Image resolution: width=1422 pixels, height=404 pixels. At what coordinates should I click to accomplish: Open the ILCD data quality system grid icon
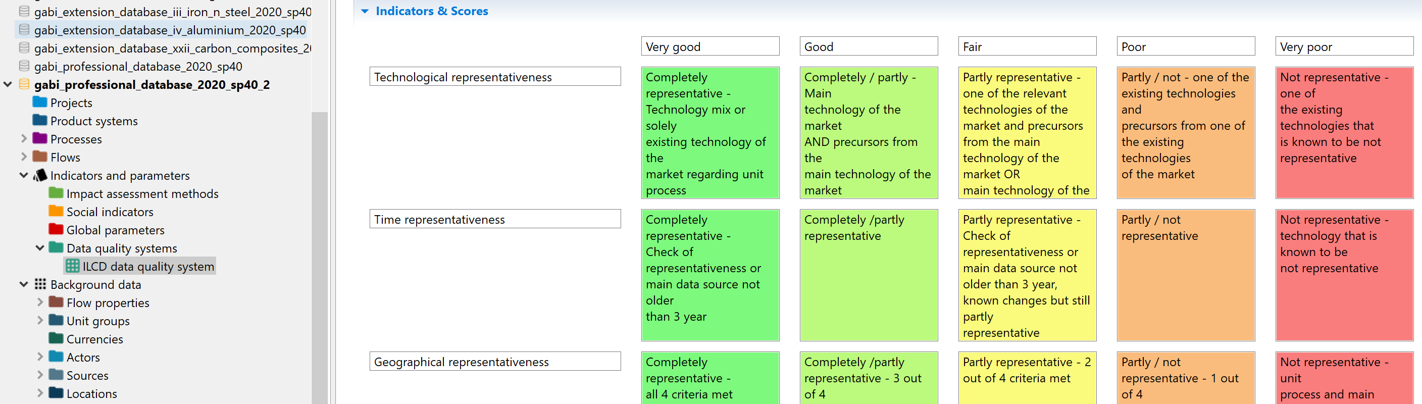pos(72,266)
